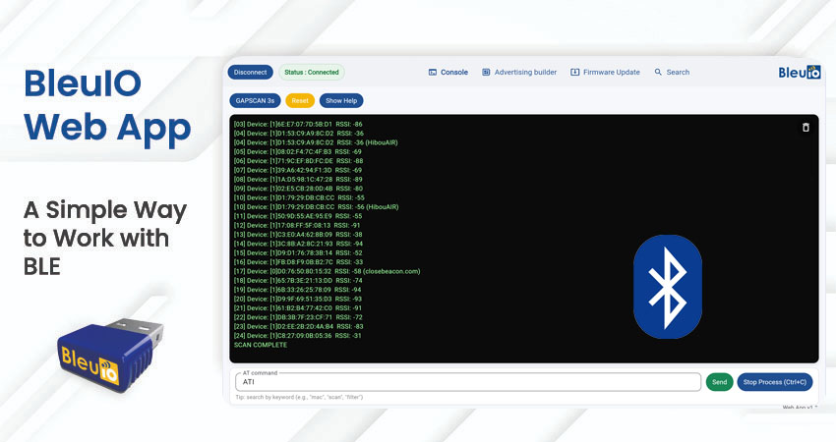
Task: Open the Advertising builder tab
Action: click(x=519, y=72)
